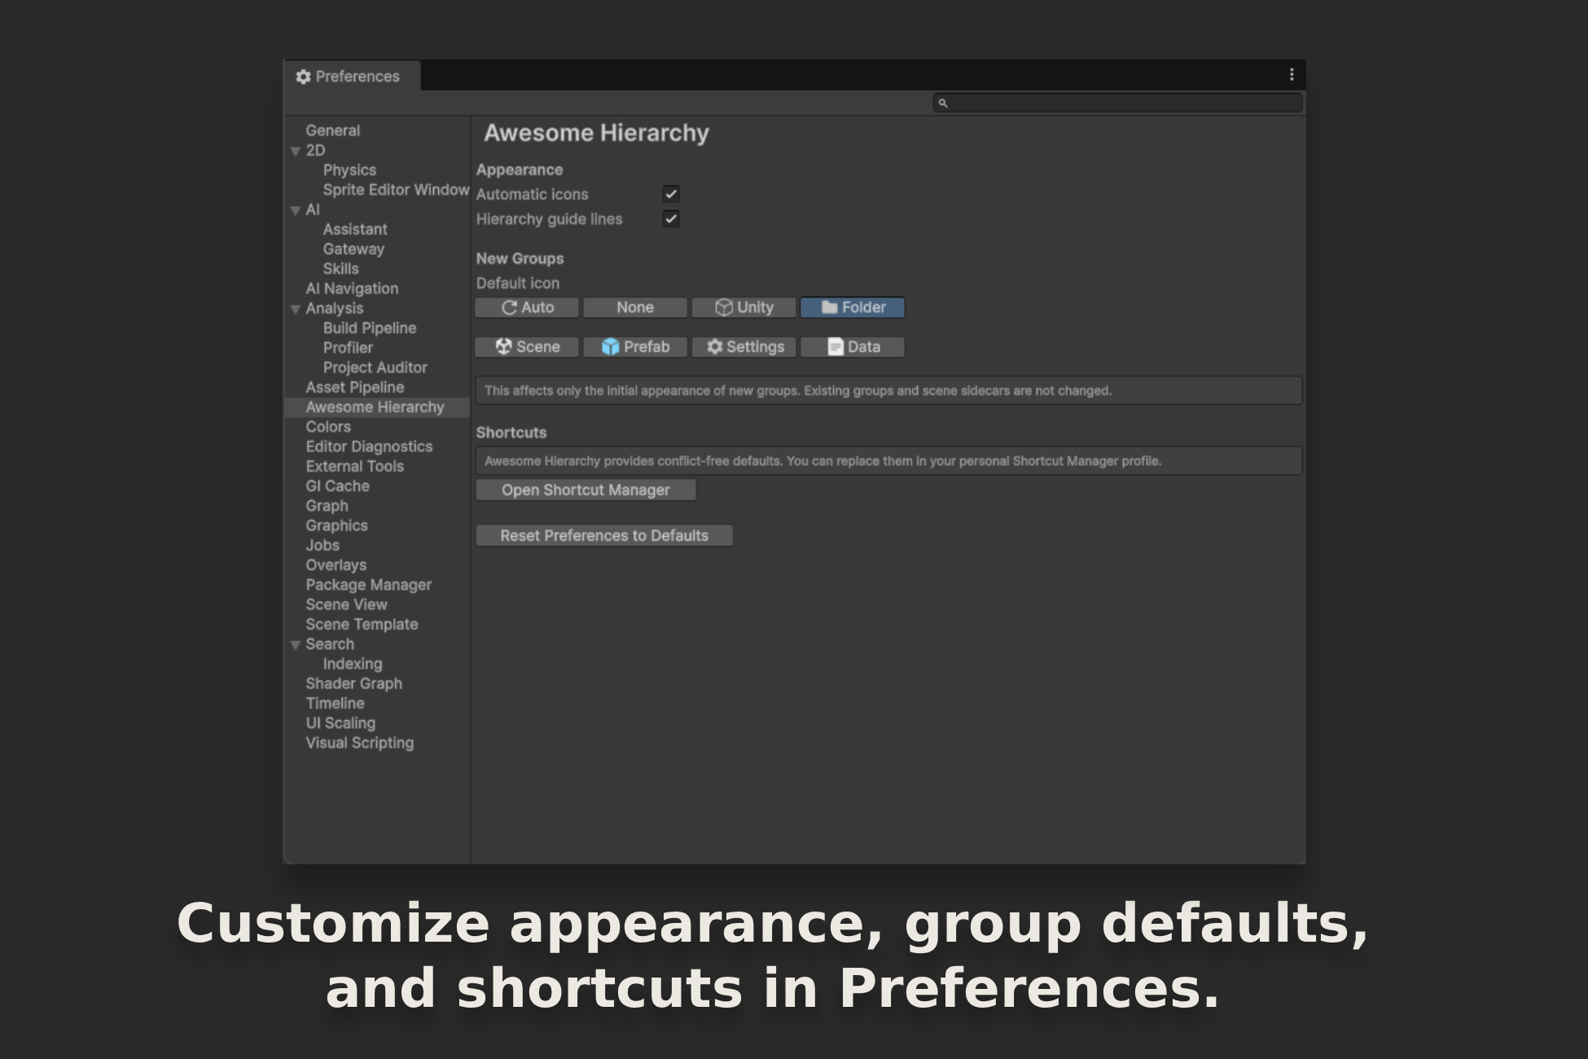Choose the Data default icon option
This screenshot has height=1059, width=1588.
click(853, 347)
